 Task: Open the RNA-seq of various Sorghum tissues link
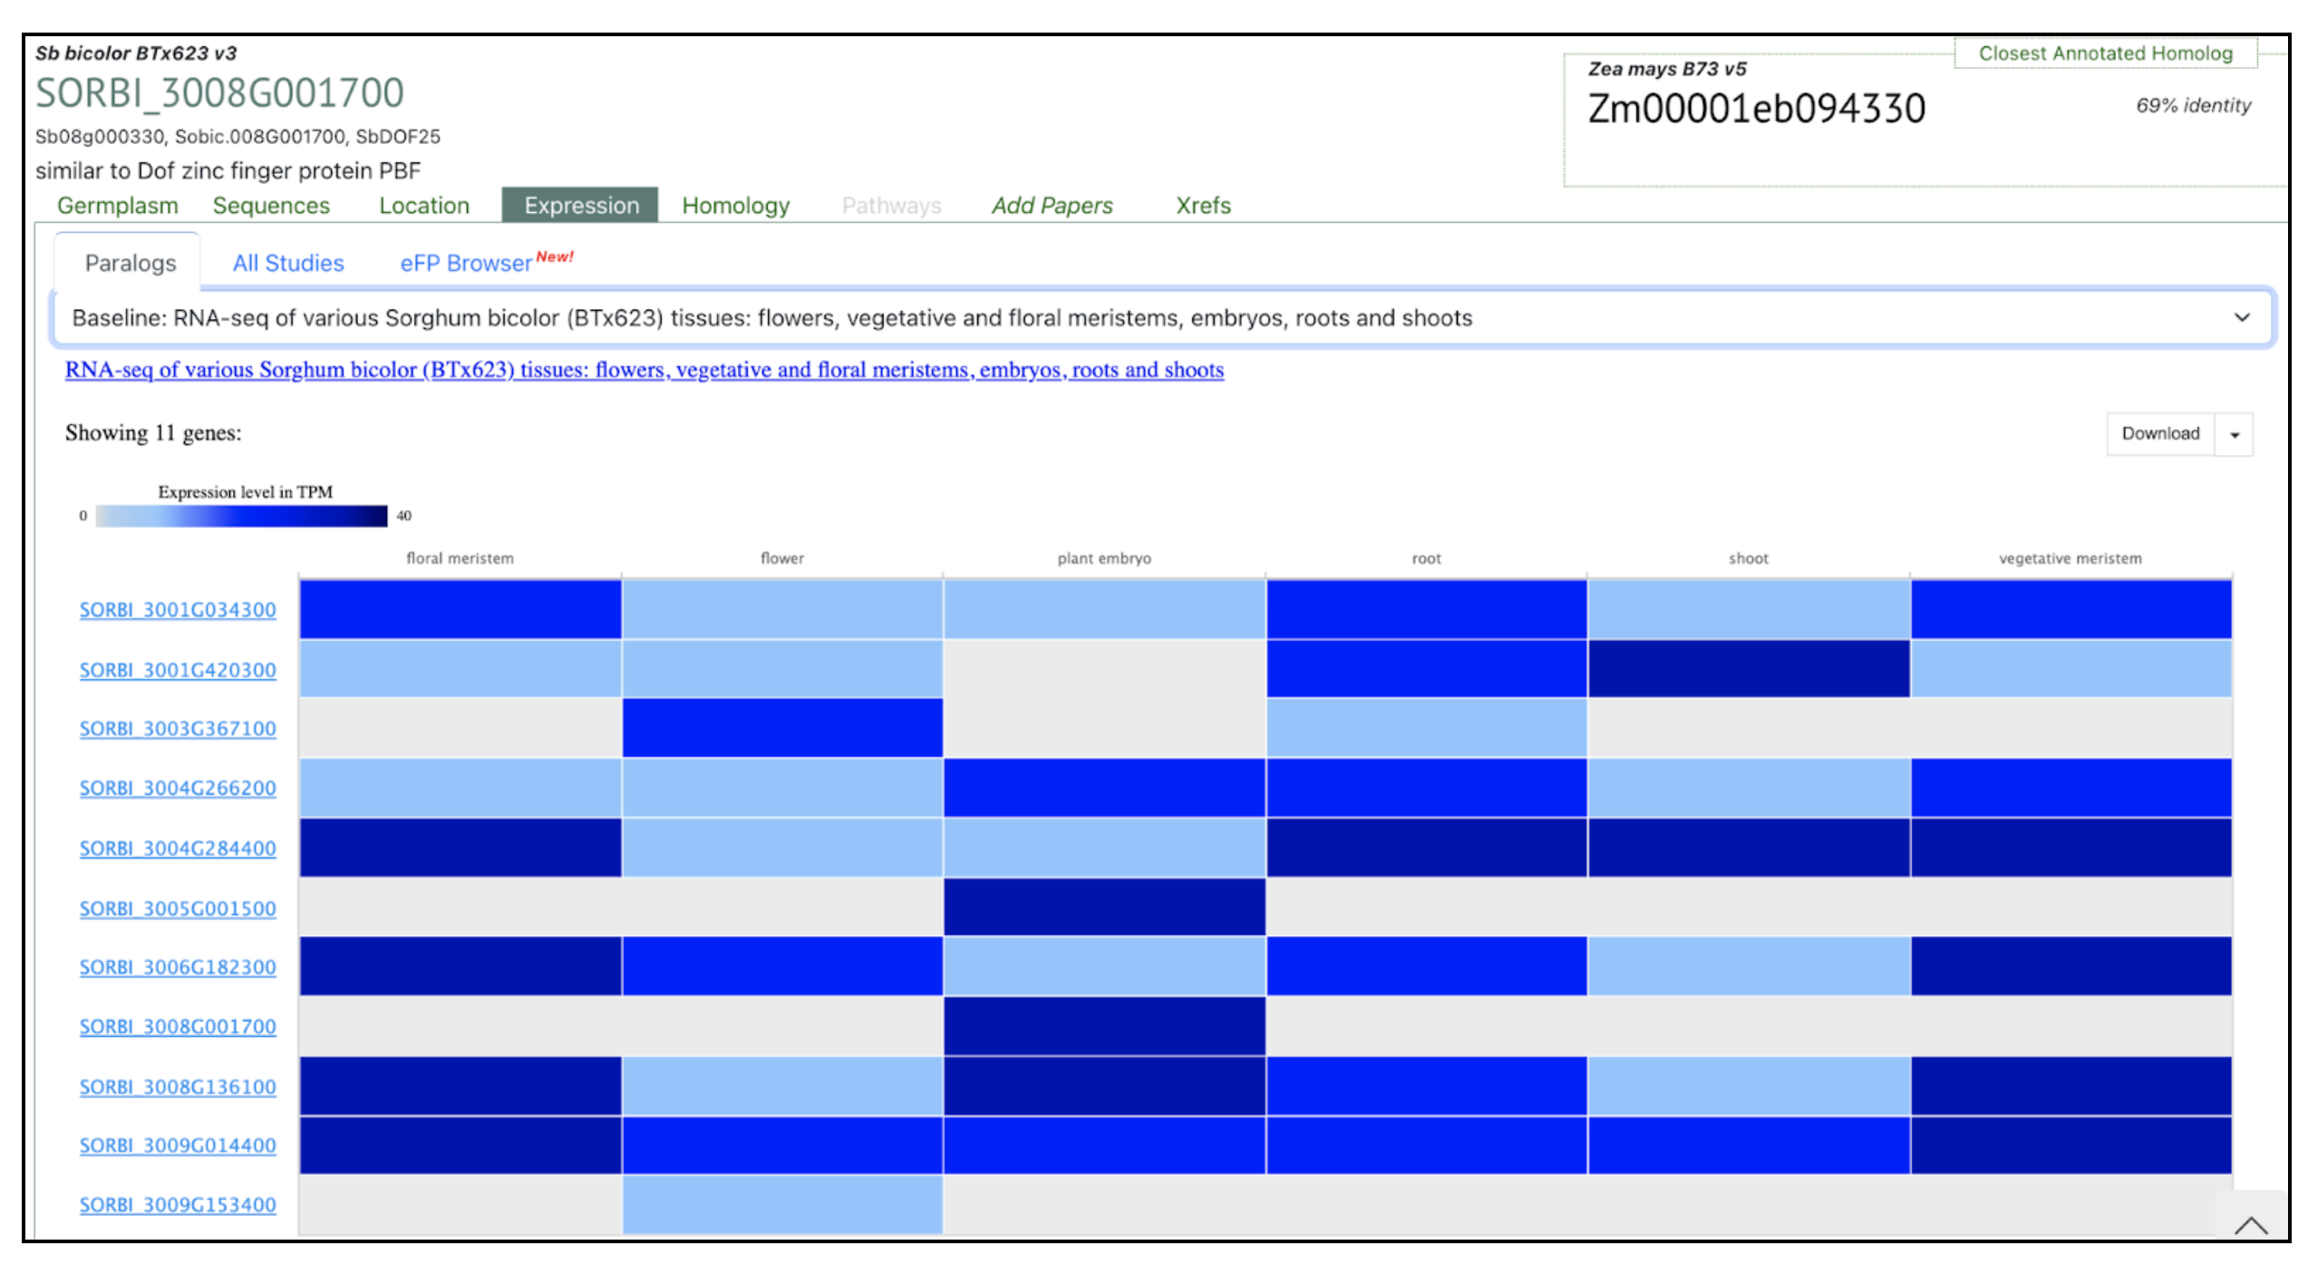click(x=644, y=370)
